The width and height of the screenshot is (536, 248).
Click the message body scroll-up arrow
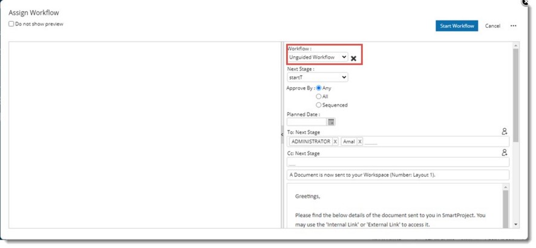pyautogui.click(x=506, y=187)
